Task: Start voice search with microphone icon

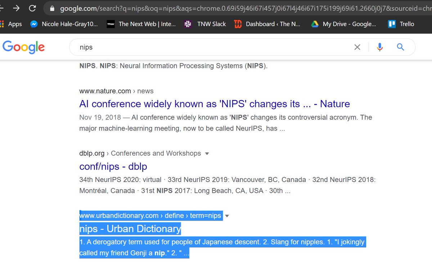Action: click(379, 47)
